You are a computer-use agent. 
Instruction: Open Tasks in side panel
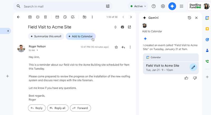[x=207, y=39]
